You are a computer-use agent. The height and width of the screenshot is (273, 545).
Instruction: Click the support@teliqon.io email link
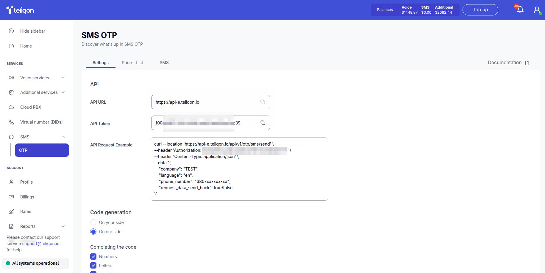pyautogui.click(x=41, y=244)
